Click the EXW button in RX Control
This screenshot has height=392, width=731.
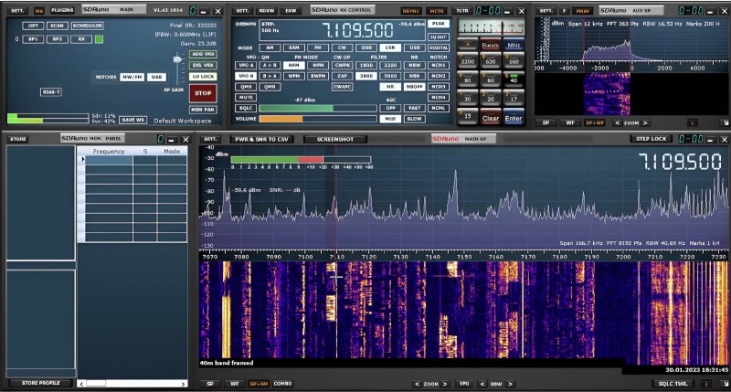291,10
